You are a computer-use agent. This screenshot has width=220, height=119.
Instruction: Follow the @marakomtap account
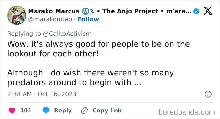click(88, 19)
